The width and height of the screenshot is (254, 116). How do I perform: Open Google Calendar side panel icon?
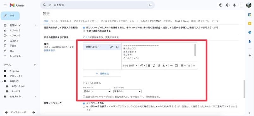click(x=250, y=15)
